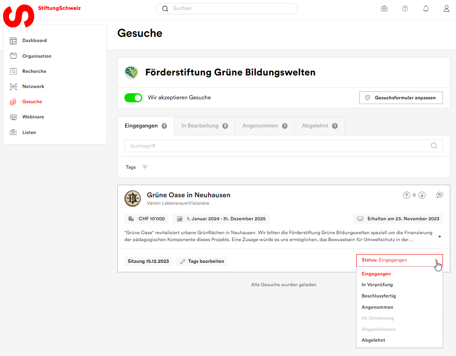Select 'In Vorprüfung' status option
The image size is (456, 356).
(377, 285)
